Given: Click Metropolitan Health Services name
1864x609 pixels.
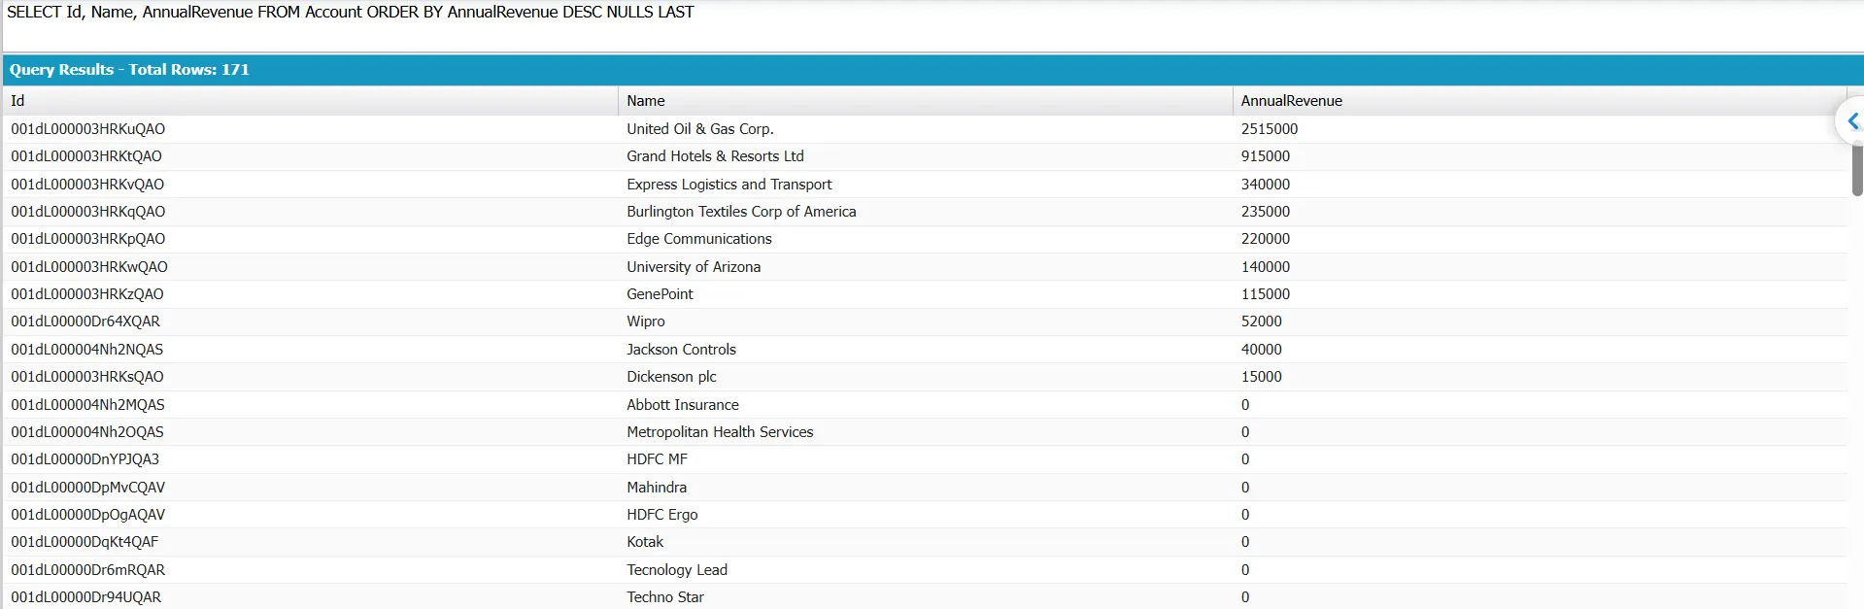Looking at the screenshot, I should [720, 432].
